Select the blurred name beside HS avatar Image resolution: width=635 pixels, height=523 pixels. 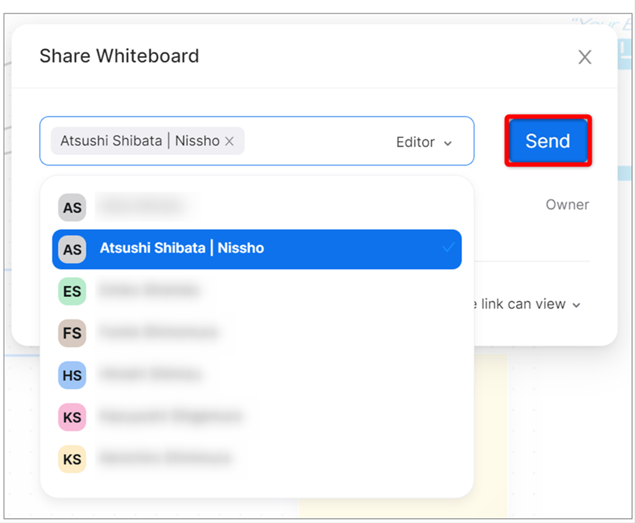(x=150, y=374)
